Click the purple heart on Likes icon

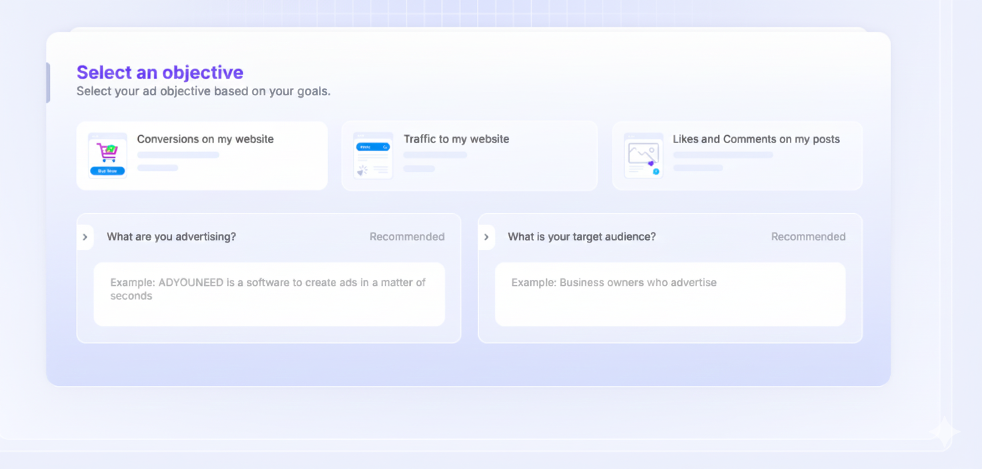(651, 163)
